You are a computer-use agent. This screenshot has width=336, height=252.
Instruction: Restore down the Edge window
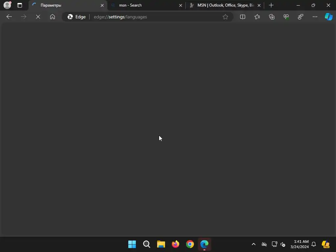click(x=313, y=5)
